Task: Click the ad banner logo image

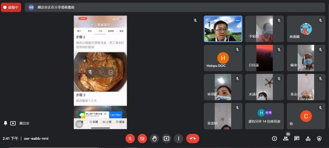Action: (82, 115)
